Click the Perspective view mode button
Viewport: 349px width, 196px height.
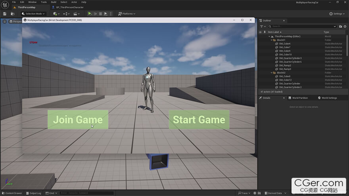(15, 21)
